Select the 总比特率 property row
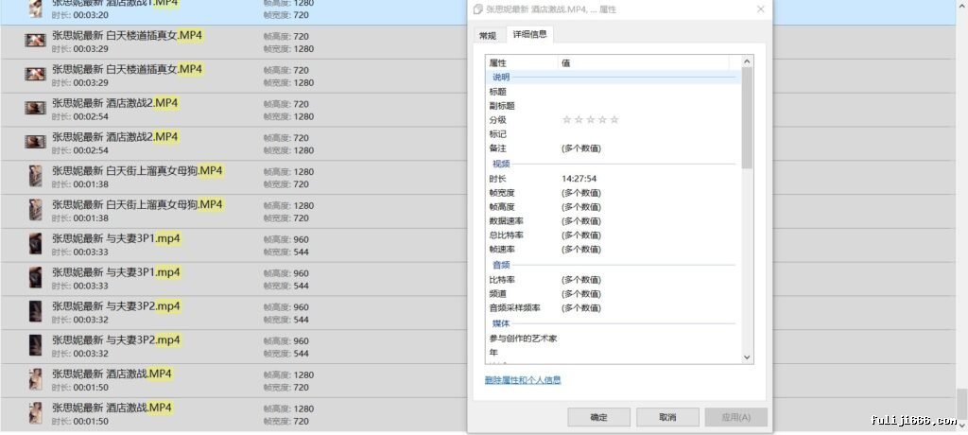The image size is (968, 435). coord(613,235)
